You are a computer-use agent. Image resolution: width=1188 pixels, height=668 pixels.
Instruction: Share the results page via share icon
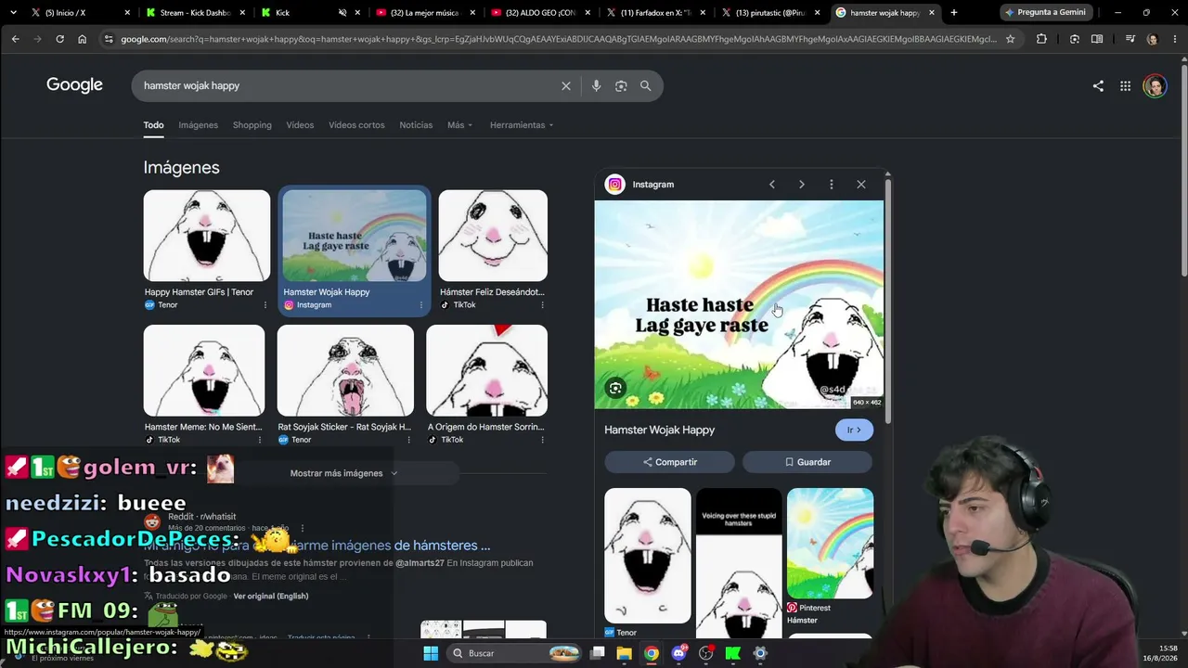coord(1098,86)
